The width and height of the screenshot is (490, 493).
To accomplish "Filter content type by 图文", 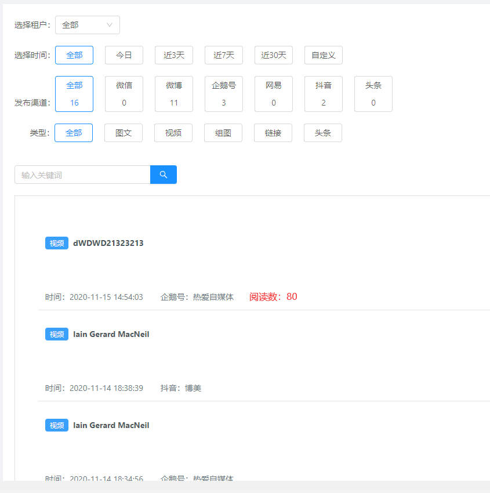I will tap(123, 133).
